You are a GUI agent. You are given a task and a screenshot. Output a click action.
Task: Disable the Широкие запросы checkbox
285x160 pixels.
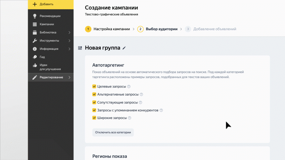[x=94, y=118]
